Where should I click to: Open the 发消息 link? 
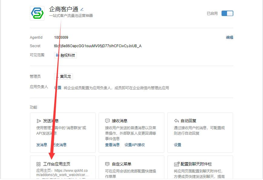[42, 145]
